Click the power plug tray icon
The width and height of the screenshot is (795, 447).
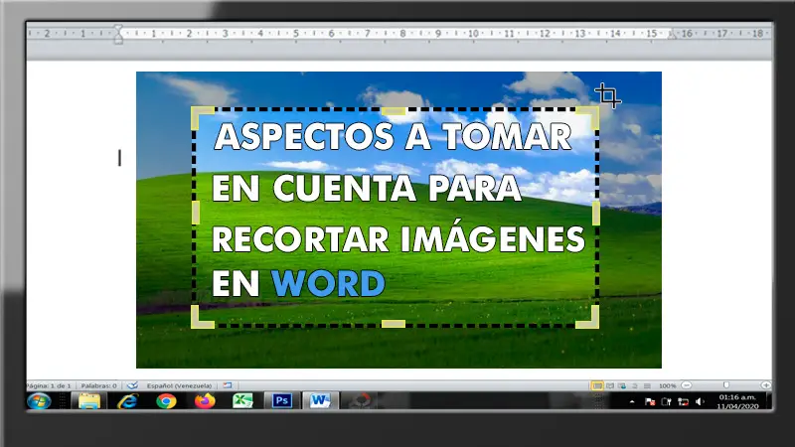(x=666, y=402)
